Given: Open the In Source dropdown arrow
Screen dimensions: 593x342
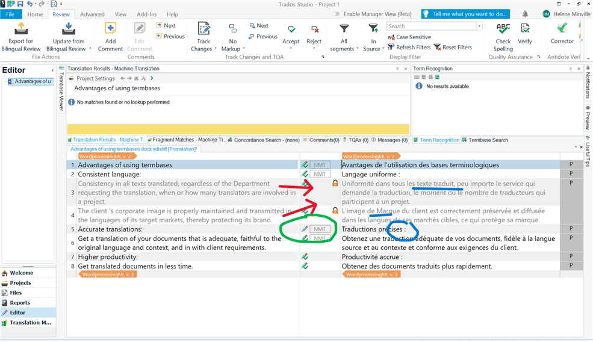Looking at the screenshot, I should tap(383, 49).
